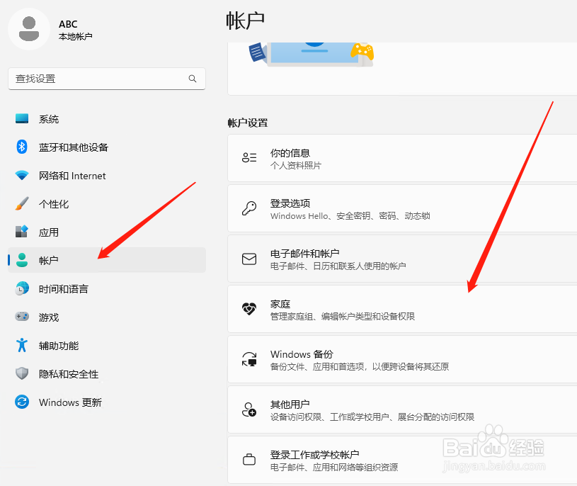Image resolution: width=577 pixels, height=486 pixels.
Task: Go to the 游戏 settings page
Action: [x=107, y=317]
